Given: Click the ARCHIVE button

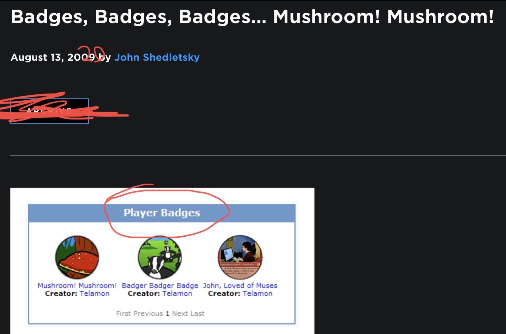Looking at the screenshot, I should [50, 111].
